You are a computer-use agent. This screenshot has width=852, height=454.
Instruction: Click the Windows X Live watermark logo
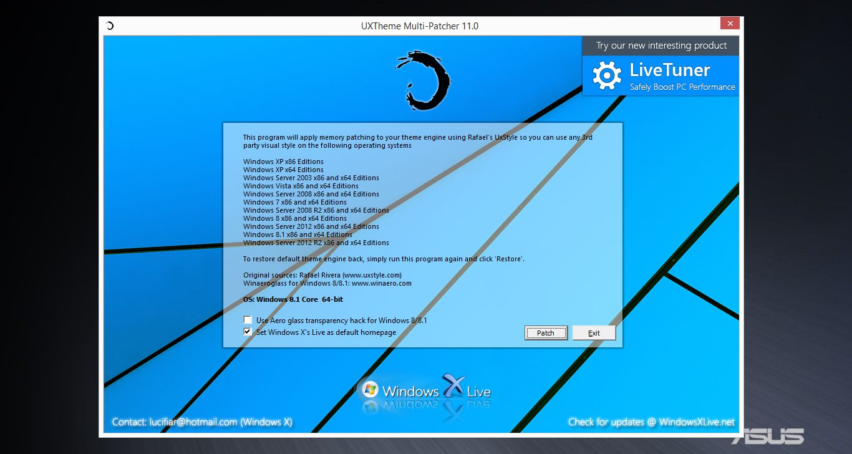(427, 390)
